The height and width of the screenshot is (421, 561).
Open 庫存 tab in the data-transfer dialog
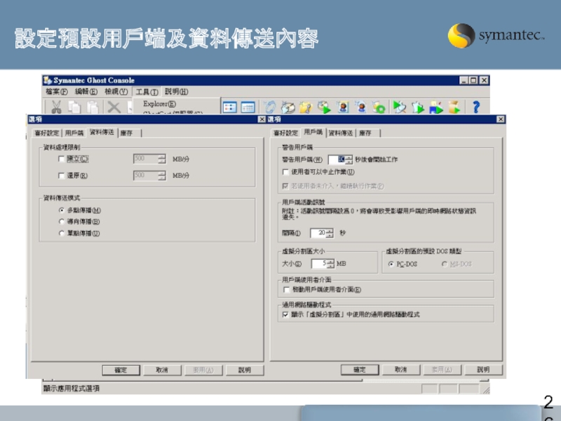[130, 133]
